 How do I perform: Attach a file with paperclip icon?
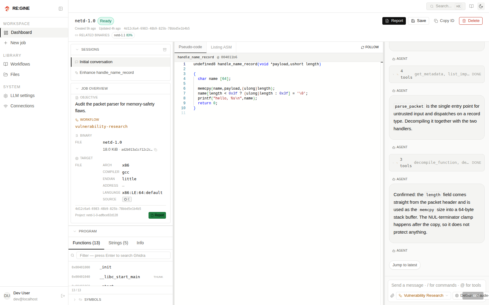click(392, 296)
